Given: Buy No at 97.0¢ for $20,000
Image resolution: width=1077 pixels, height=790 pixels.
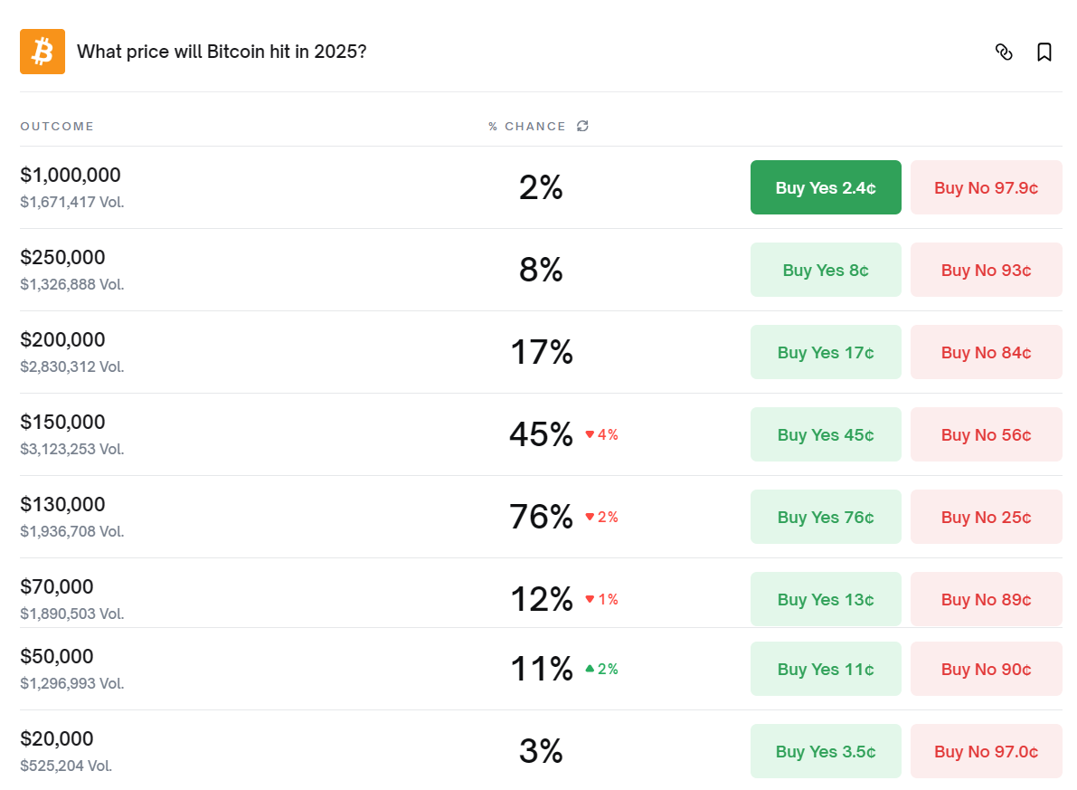Looking at the screenshot, I should (986, 751).
